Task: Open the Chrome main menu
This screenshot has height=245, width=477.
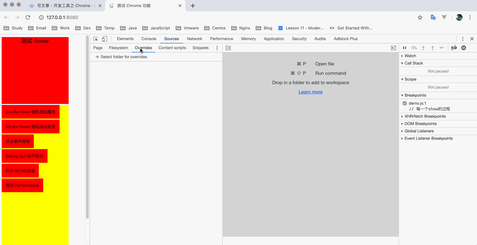Action: [x=470, y=17]
